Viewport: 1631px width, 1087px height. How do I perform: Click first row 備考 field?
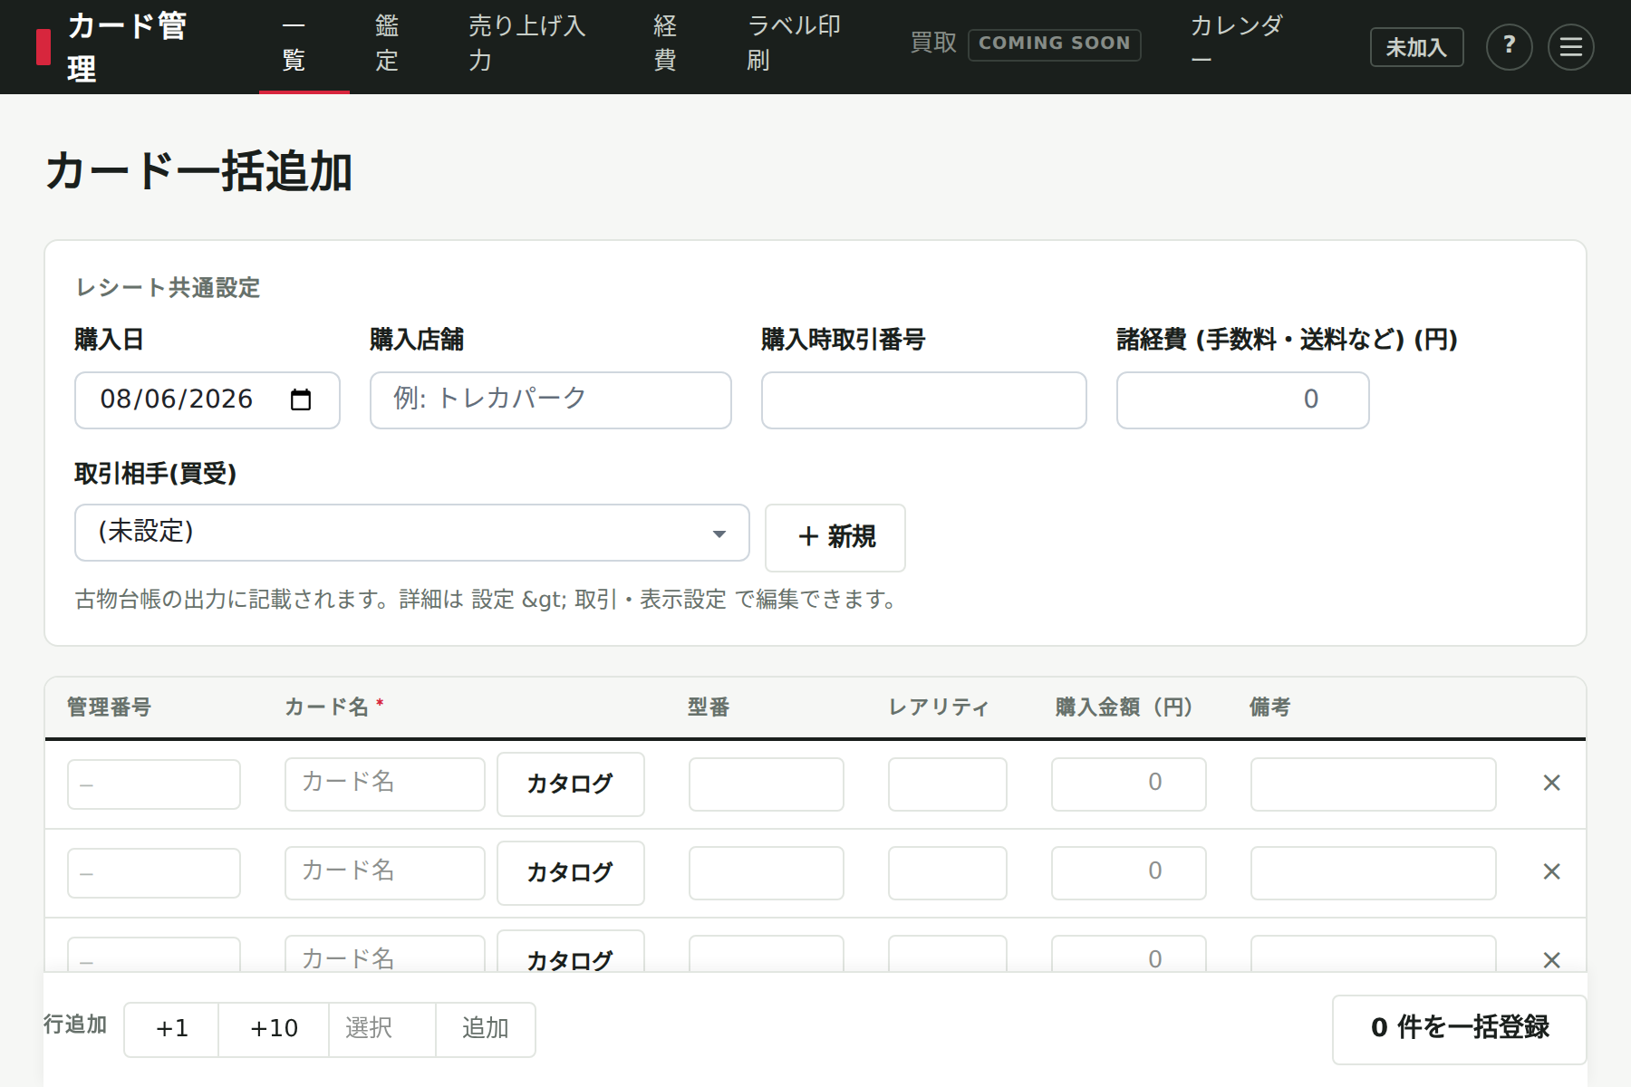pos(1374,784)
